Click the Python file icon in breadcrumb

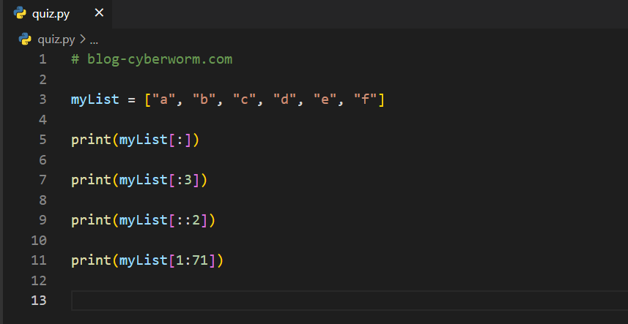tap(25, 39)
